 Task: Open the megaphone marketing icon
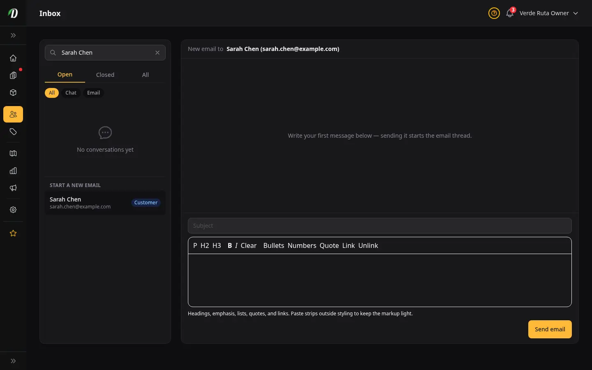pyautogui.click(x=13, y=188)
